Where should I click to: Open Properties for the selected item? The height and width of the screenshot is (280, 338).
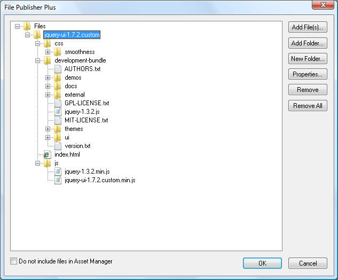308,74
